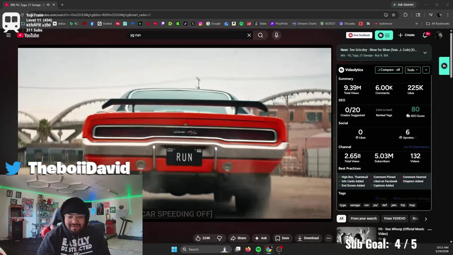Open the account avatar menu
453x255 pixels.
[439, 35]
